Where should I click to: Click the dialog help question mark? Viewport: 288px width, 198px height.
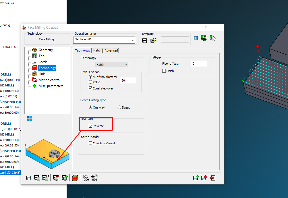point(206,28)
